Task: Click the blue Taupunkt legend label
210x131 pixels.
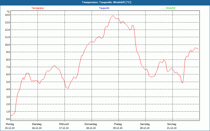Action: click(104, 8)
